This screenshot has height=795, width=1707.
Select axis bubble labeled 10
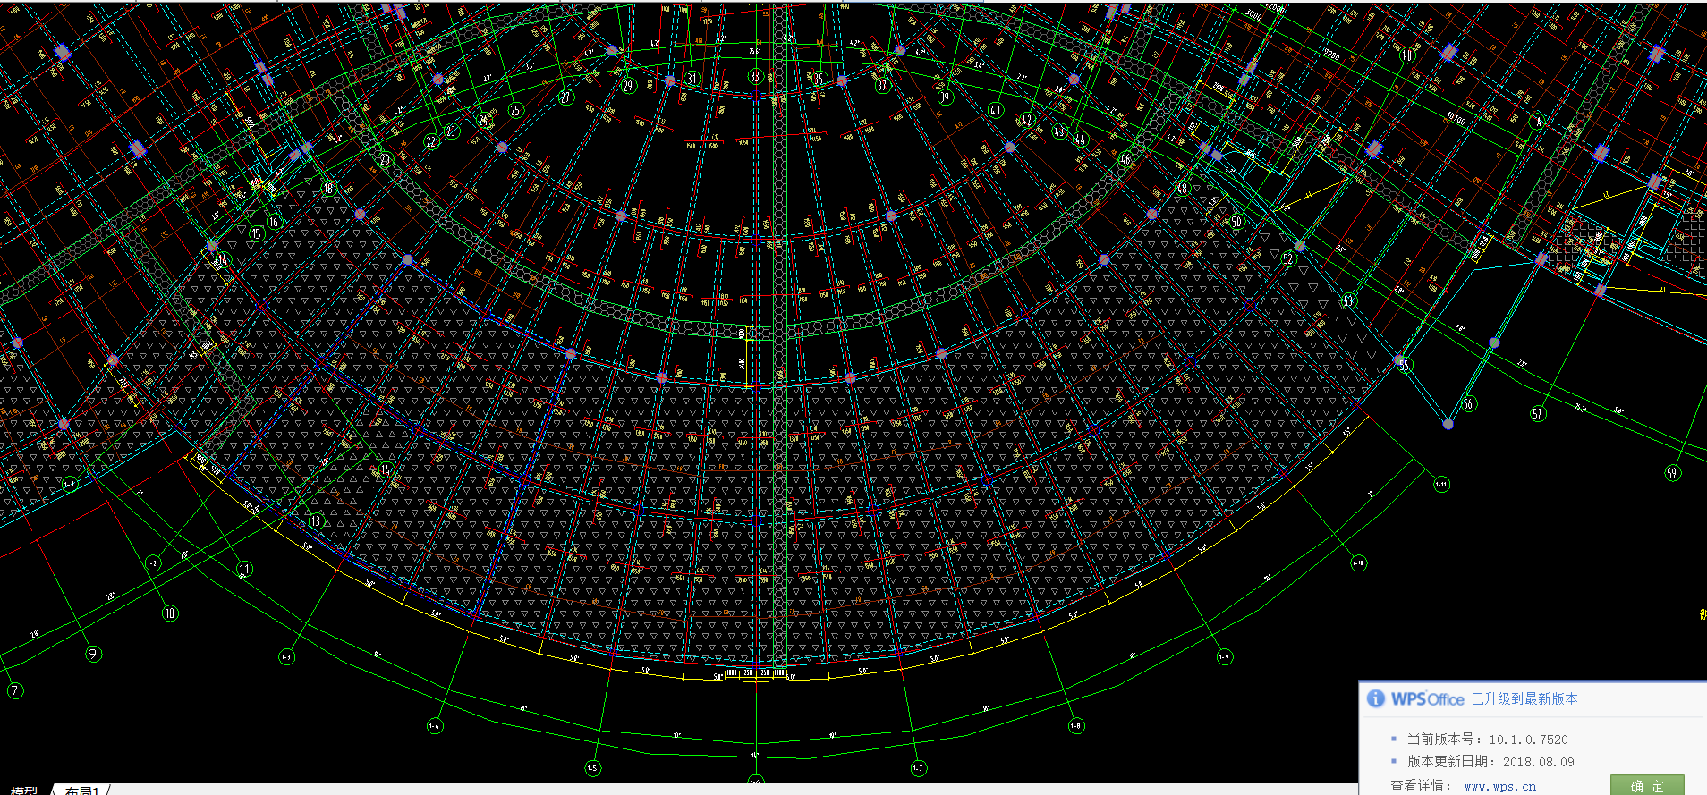[x=170, y=613]
